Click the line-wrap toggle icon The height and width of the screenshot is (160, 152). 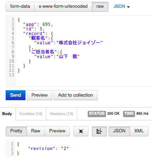point(99,131)
